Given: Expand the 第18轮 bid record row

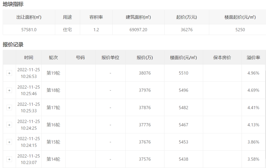Looking at the screenshot, I should click(x=9, y=90).
